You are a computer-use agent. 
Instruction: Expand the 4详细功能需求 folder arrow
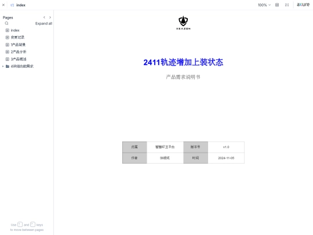[x=3, y=66]
